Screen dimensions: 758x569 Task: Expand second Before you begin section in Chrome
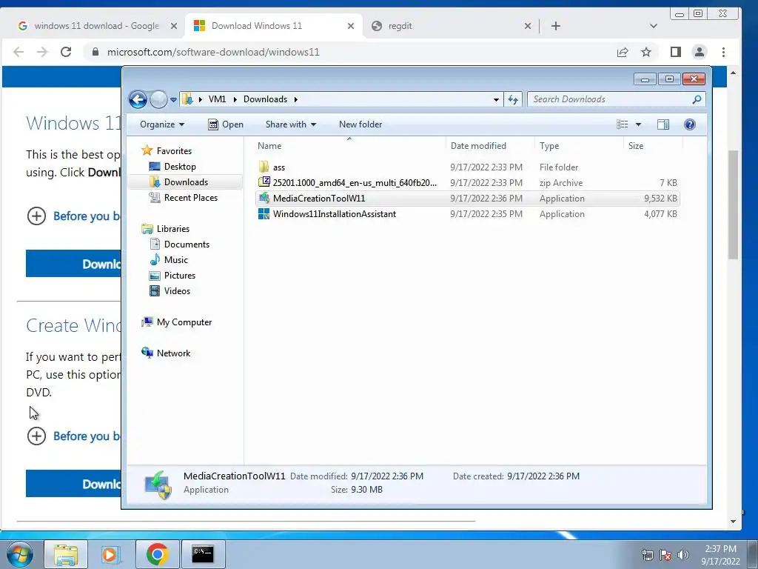tap(36, 436)
